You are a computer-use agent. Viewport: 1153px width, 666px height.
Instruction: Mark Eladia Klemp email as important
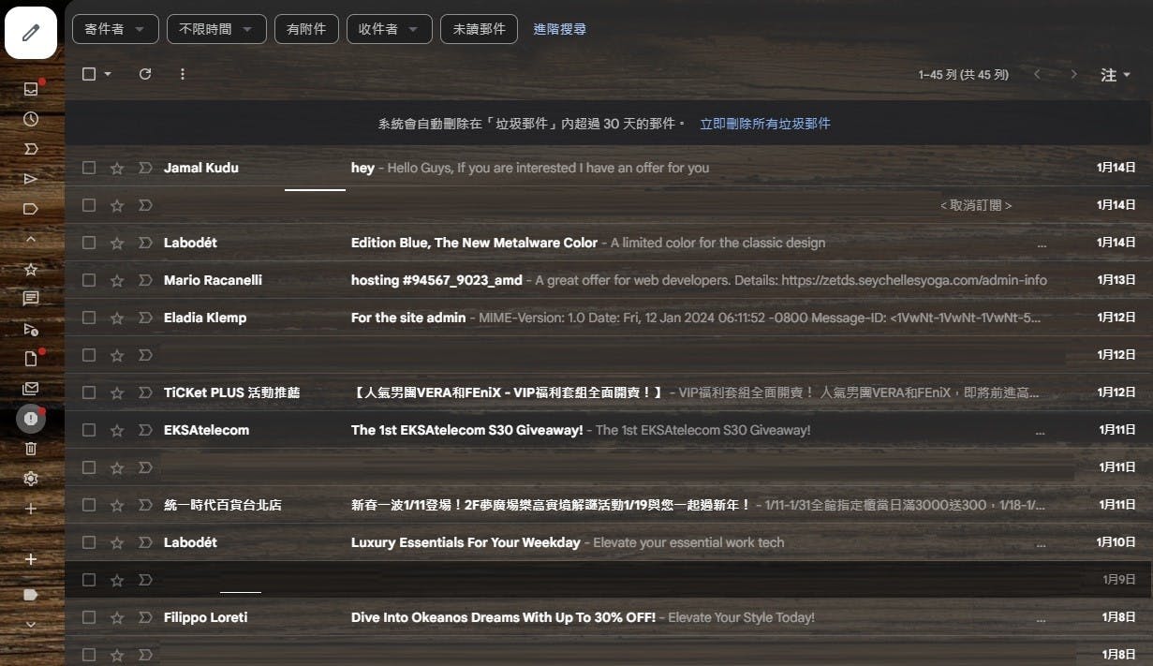click(x=145, y=318)
